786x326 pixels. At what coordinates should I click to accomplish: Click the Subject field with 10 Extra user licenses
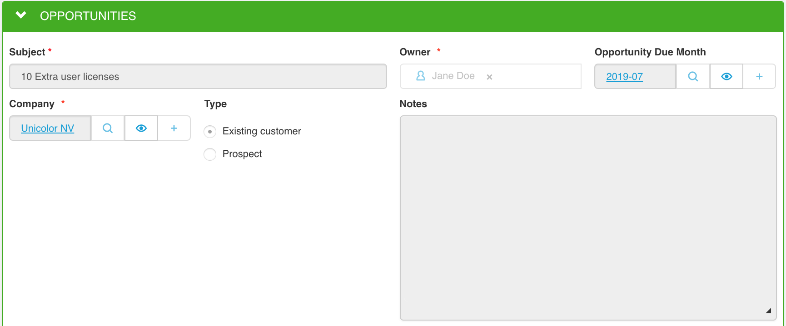[198, 76]
